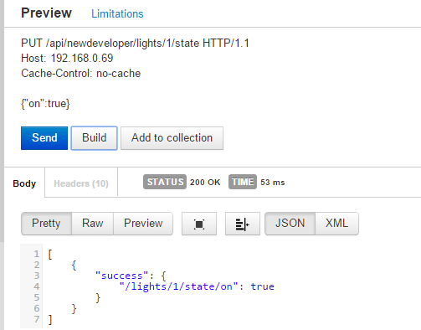Click the fullscreen response icon button
The image size is (421, 330).
pos(199,224)
